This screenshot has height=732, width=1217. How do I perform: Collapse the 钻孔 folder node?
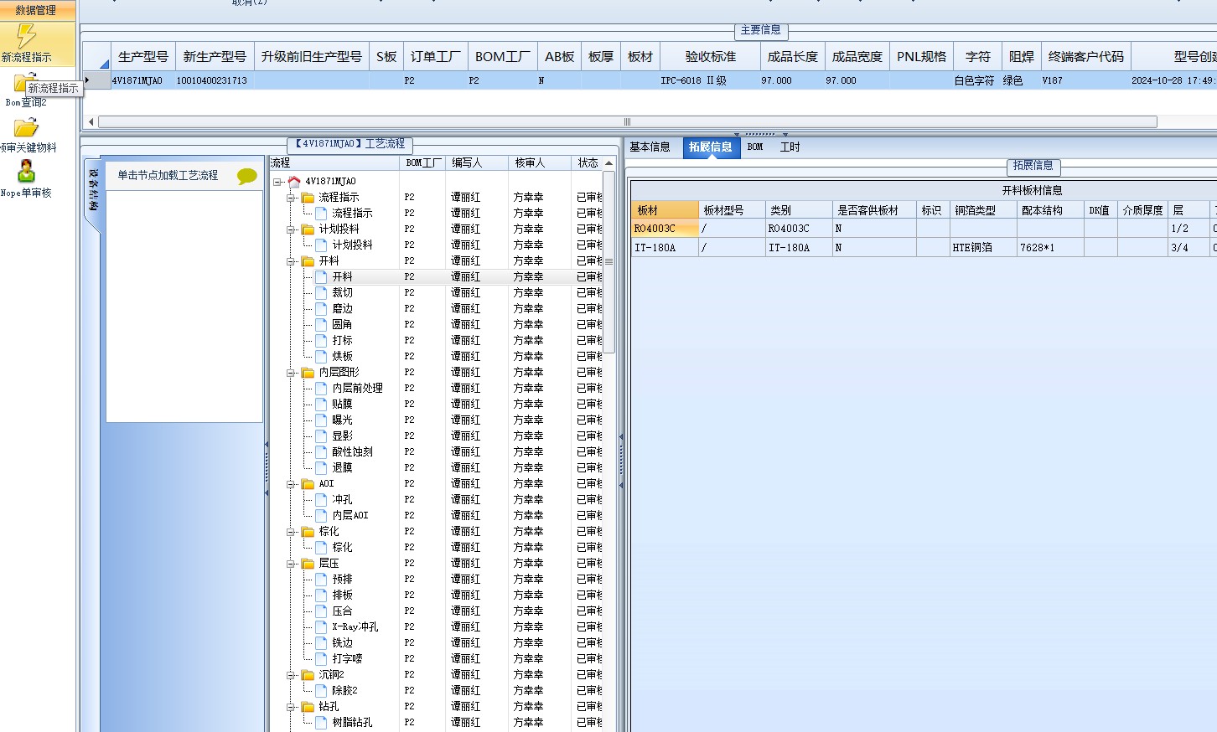point(292,706)
